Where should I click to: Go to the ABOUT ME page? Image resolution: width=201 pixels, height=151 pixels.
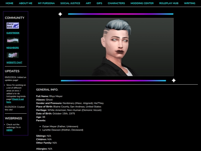coord(26,3)
